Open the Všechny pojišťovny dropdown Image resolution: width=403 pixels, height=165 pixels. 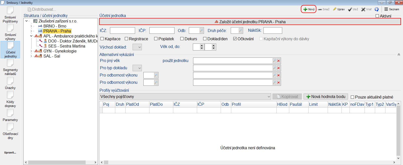(269, 96)
